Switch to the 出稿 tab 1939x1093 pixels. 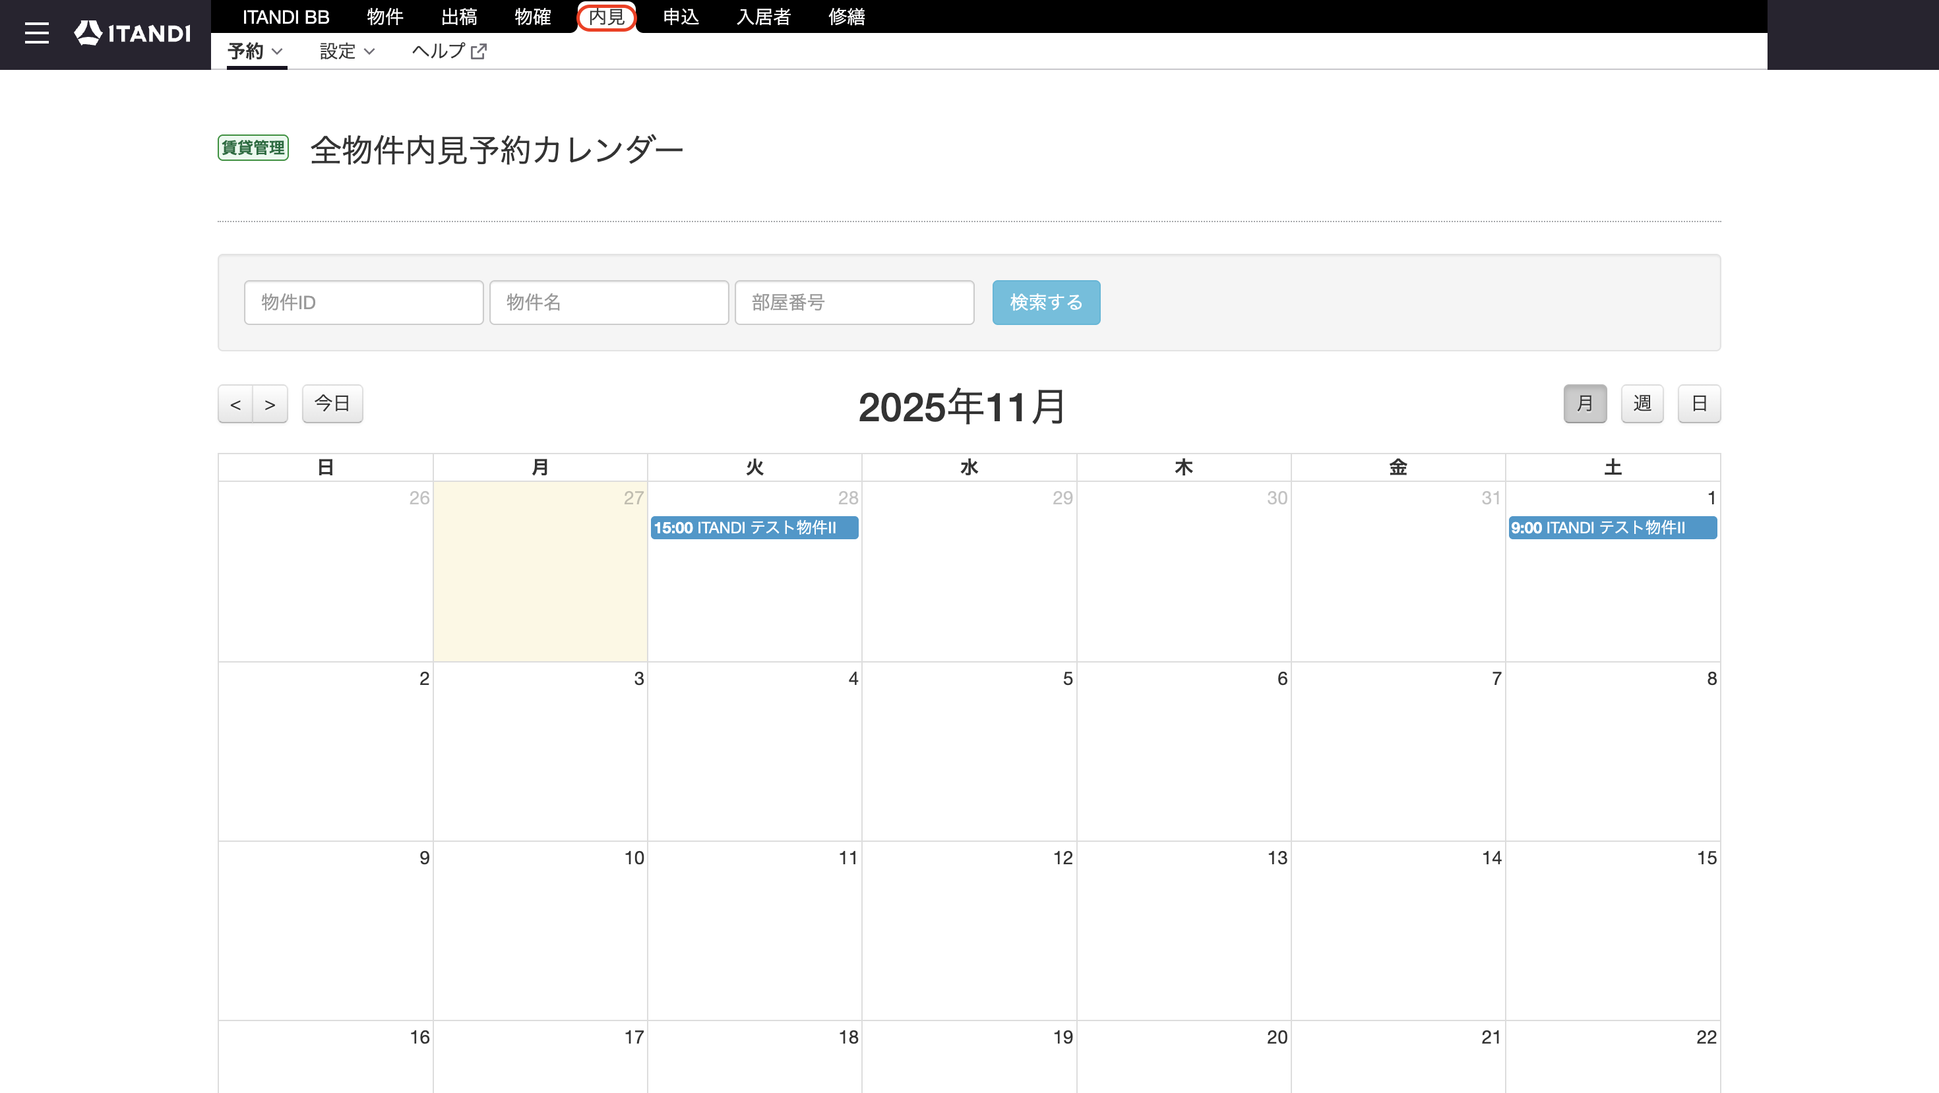click(459, 16)
